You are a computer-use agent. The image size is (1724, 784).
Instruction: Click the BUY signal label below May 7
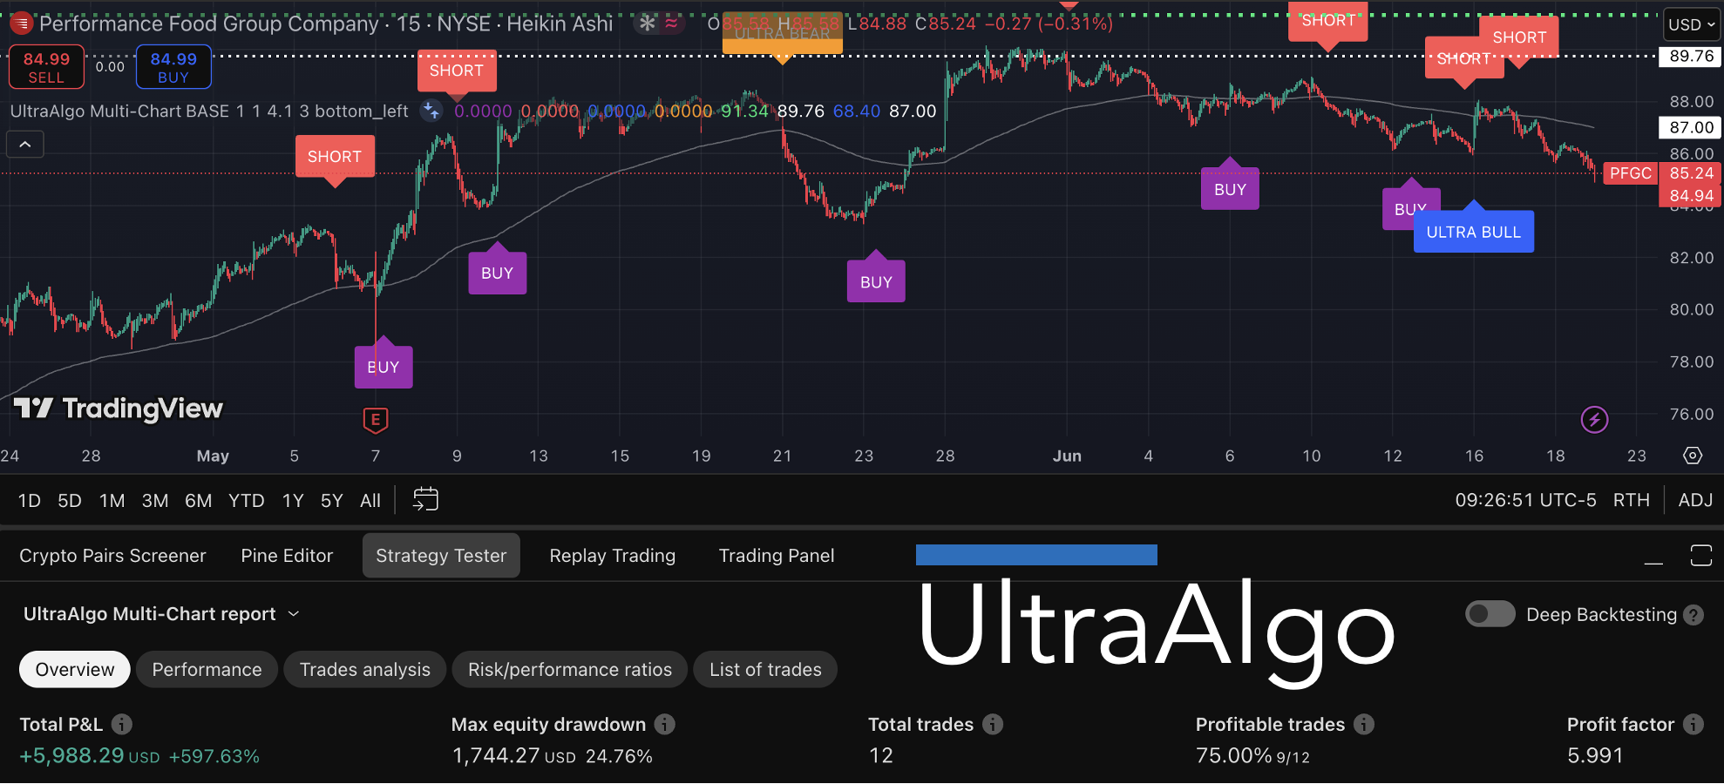click(x=383, y=367)
